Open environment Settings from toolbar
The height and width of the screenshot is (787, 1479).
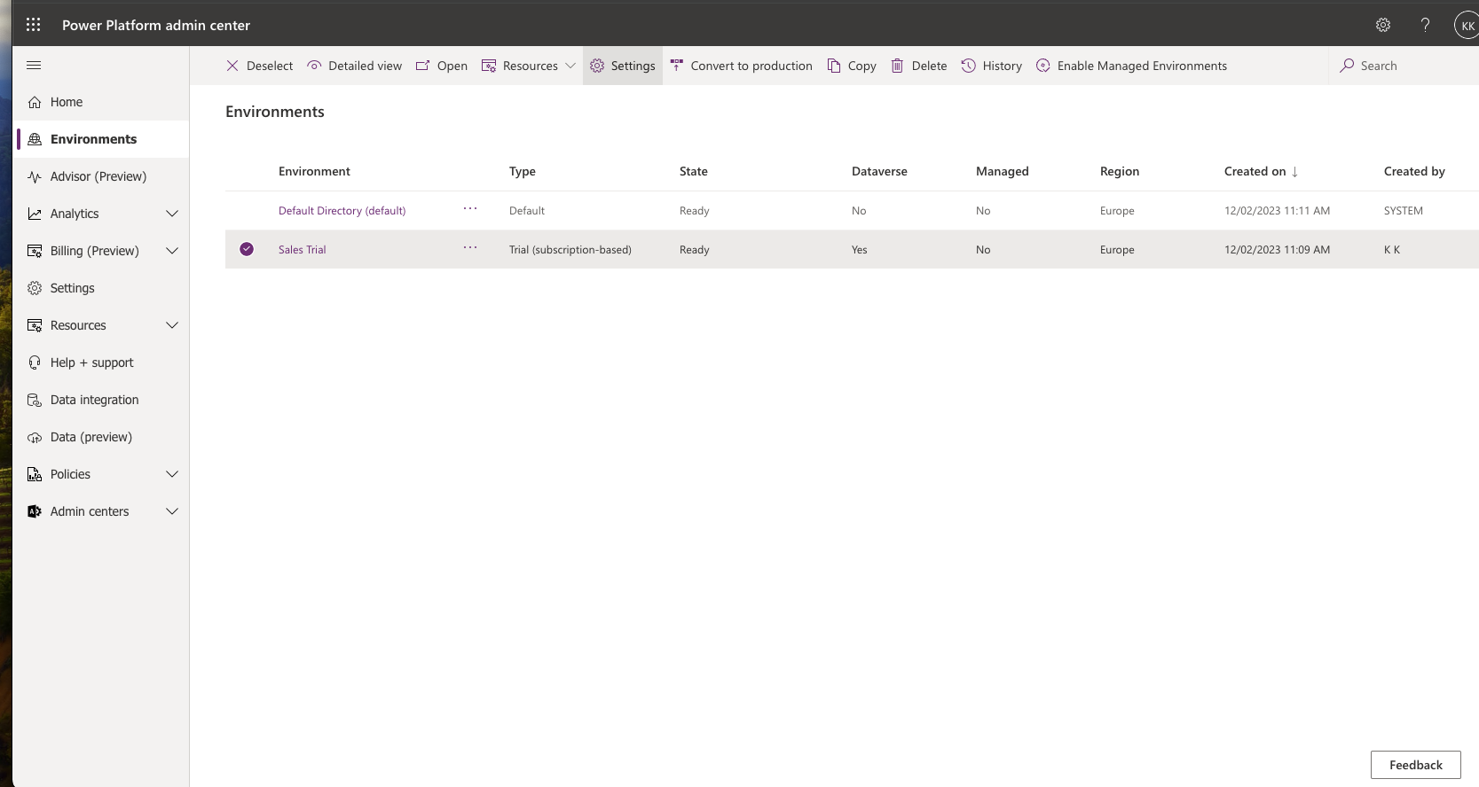pos(623,66)
